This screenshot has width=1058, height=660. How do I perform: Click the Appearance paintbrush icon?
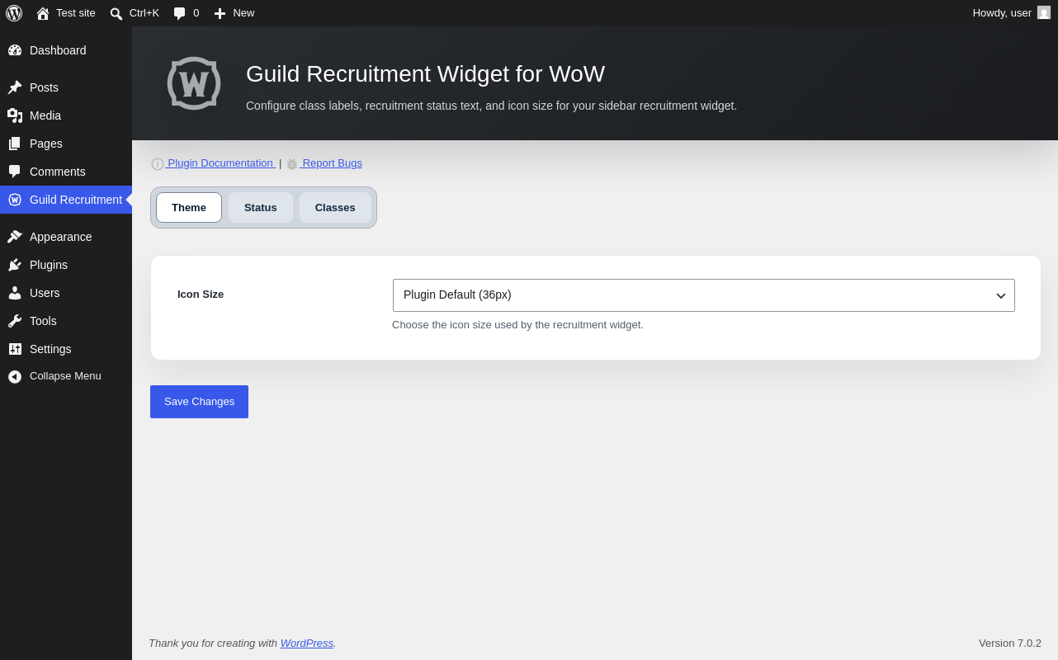click(15, 237)
